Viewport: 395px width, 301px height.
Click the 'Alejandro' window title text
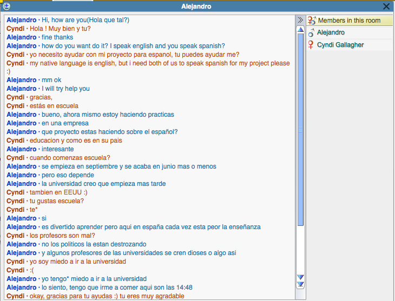196,6
